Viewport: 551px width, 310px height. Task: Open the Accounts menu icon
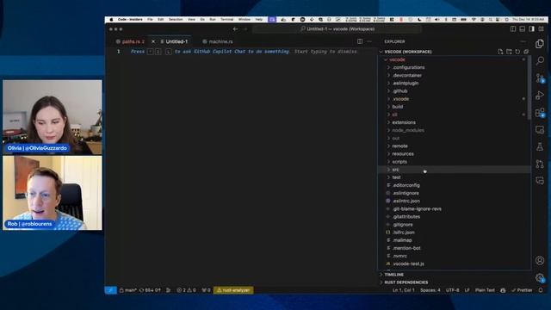tap(540, 260)
